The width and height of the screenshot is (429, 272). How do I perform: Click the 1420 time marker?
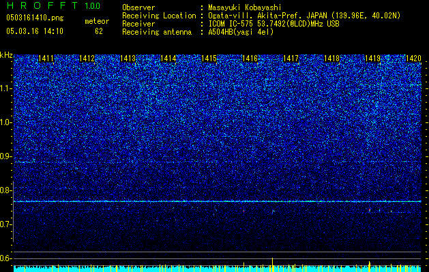click(413, 58)
